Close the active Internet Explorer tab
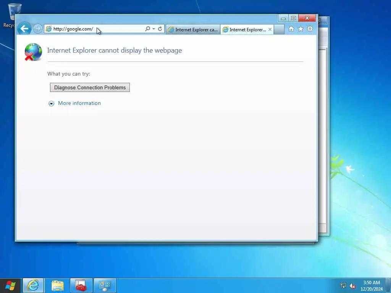This screenshot has height=293, width=391. coord(270,29)
